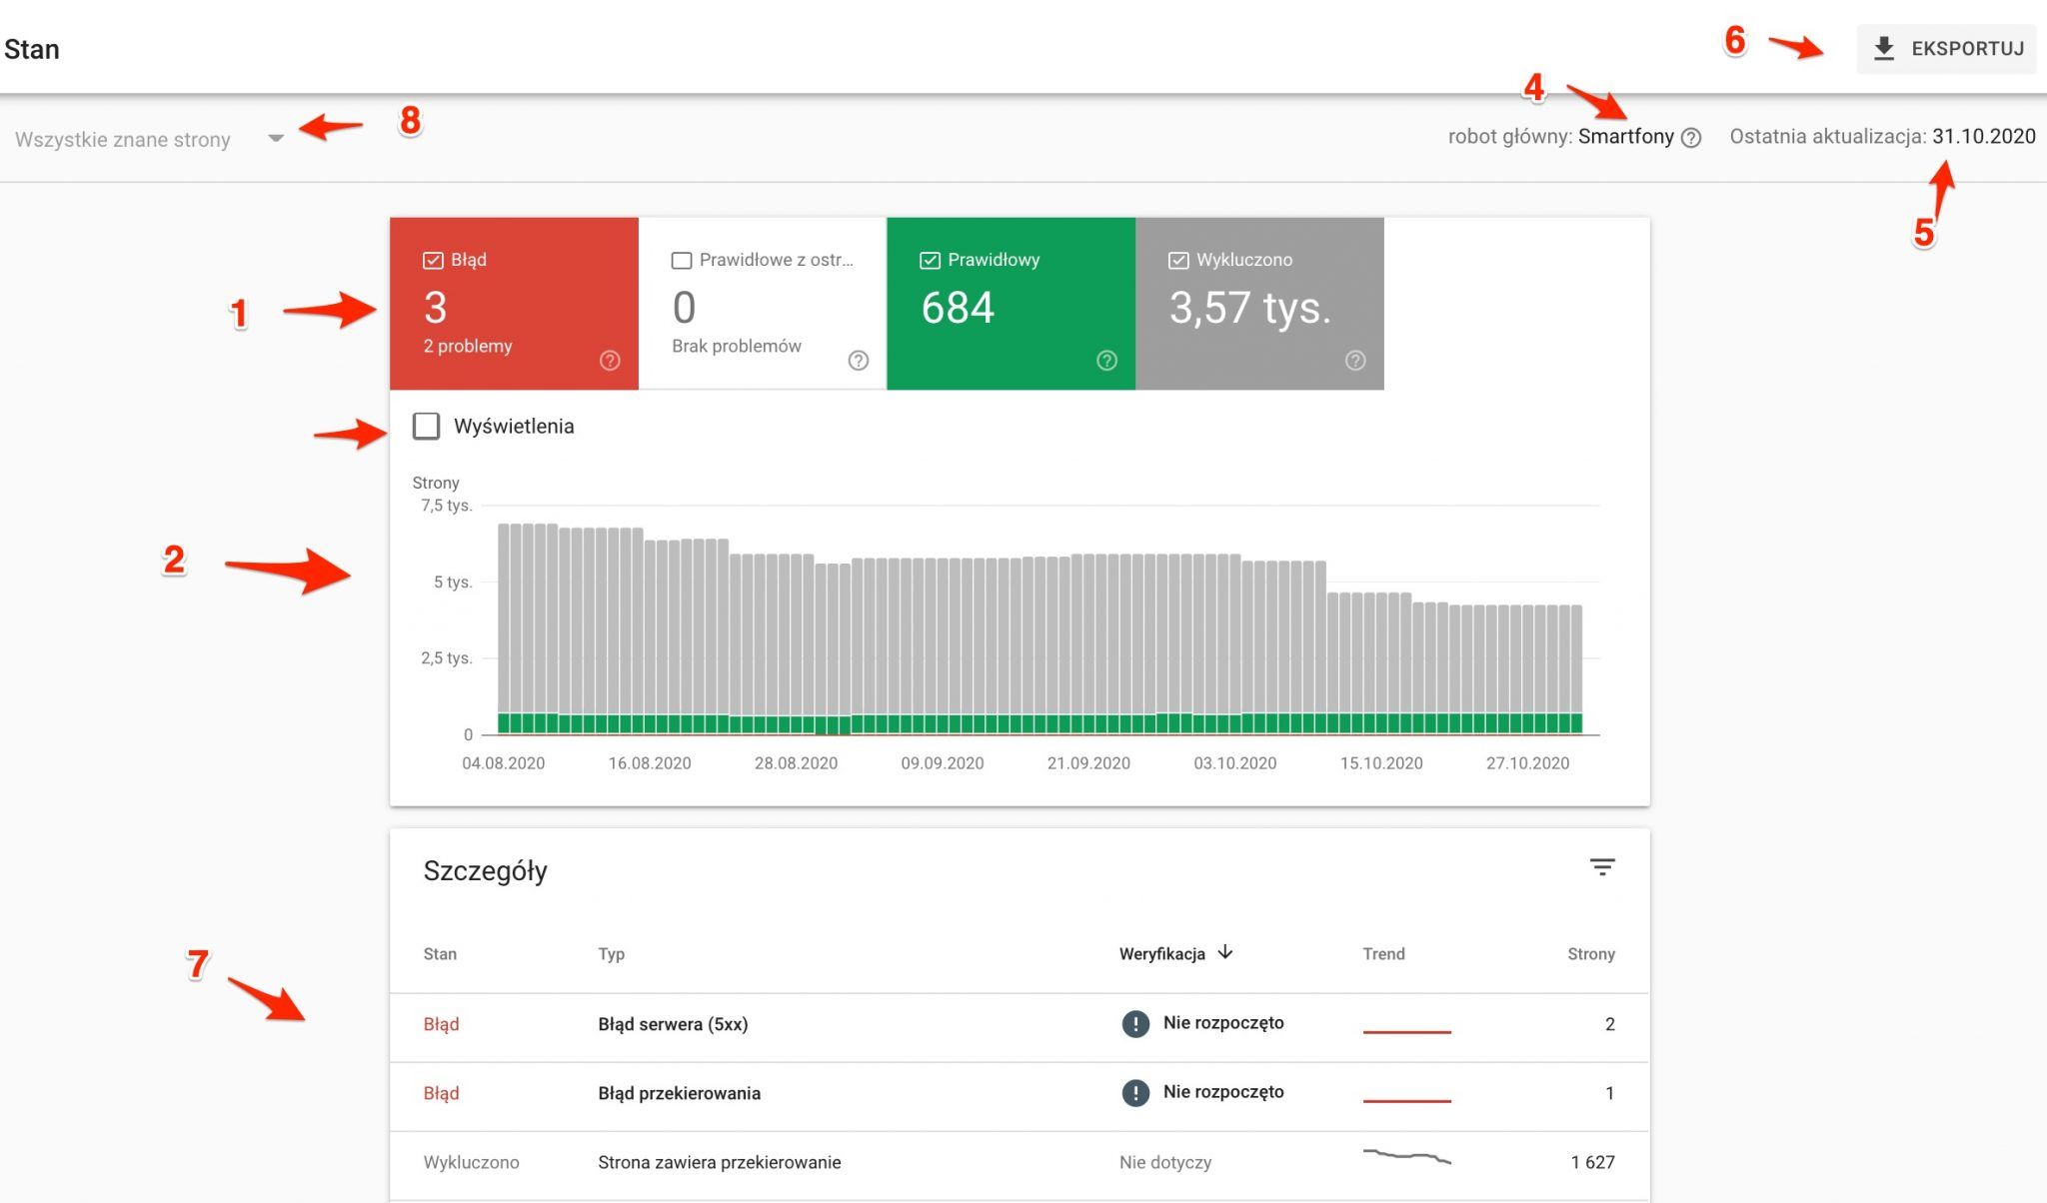
Task: Click trend sparkline in Błąd serwera (5xx) row
Action: pyautogui.click(x=1406, y=1030)
